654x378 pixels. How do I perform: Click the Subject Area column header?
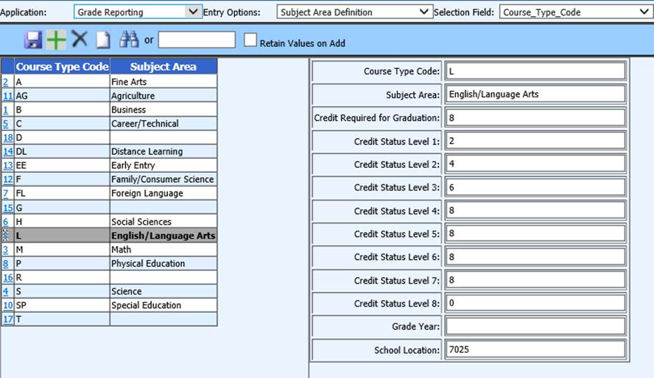click(163, 66)
